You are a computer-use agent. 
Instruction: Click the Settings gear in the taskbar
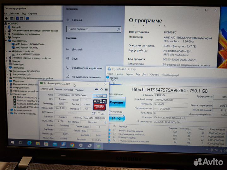click(x=81, y=145)
